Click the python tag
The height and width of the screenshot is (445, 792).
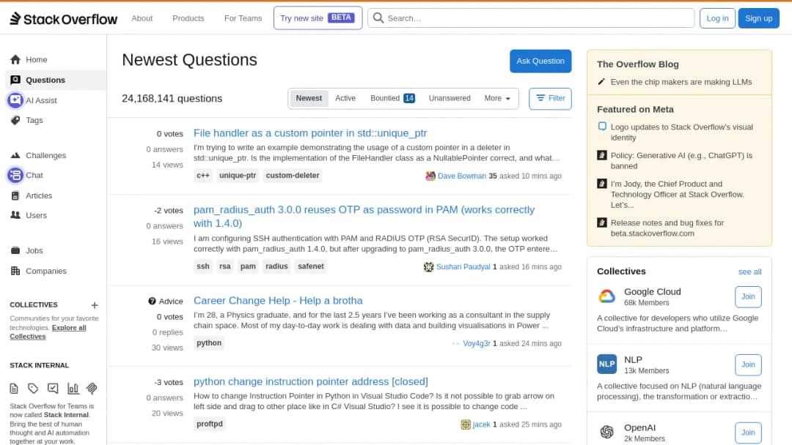tap(209, 343)
